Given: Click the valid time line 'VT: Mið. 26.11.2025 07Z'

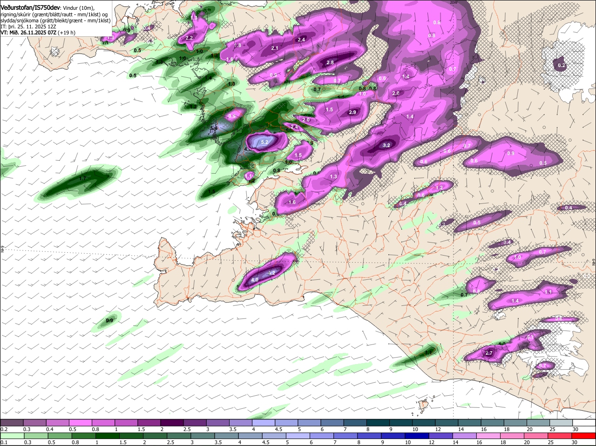Looking at the screenshot, I should 28,33.
